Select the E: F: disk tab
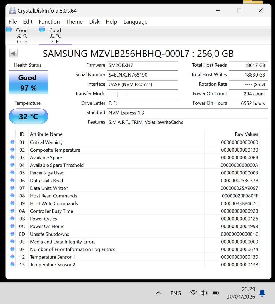 55,36
